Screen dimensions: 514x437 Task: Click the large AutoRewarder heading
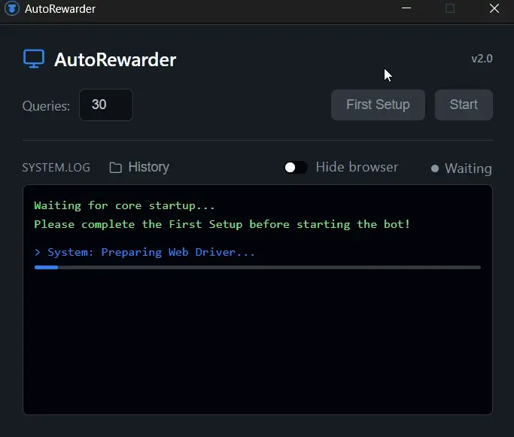[x=115, y=59]
